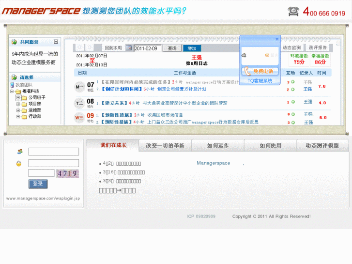Click the Tuesday 08 day badge icon

tap(79, 103)
